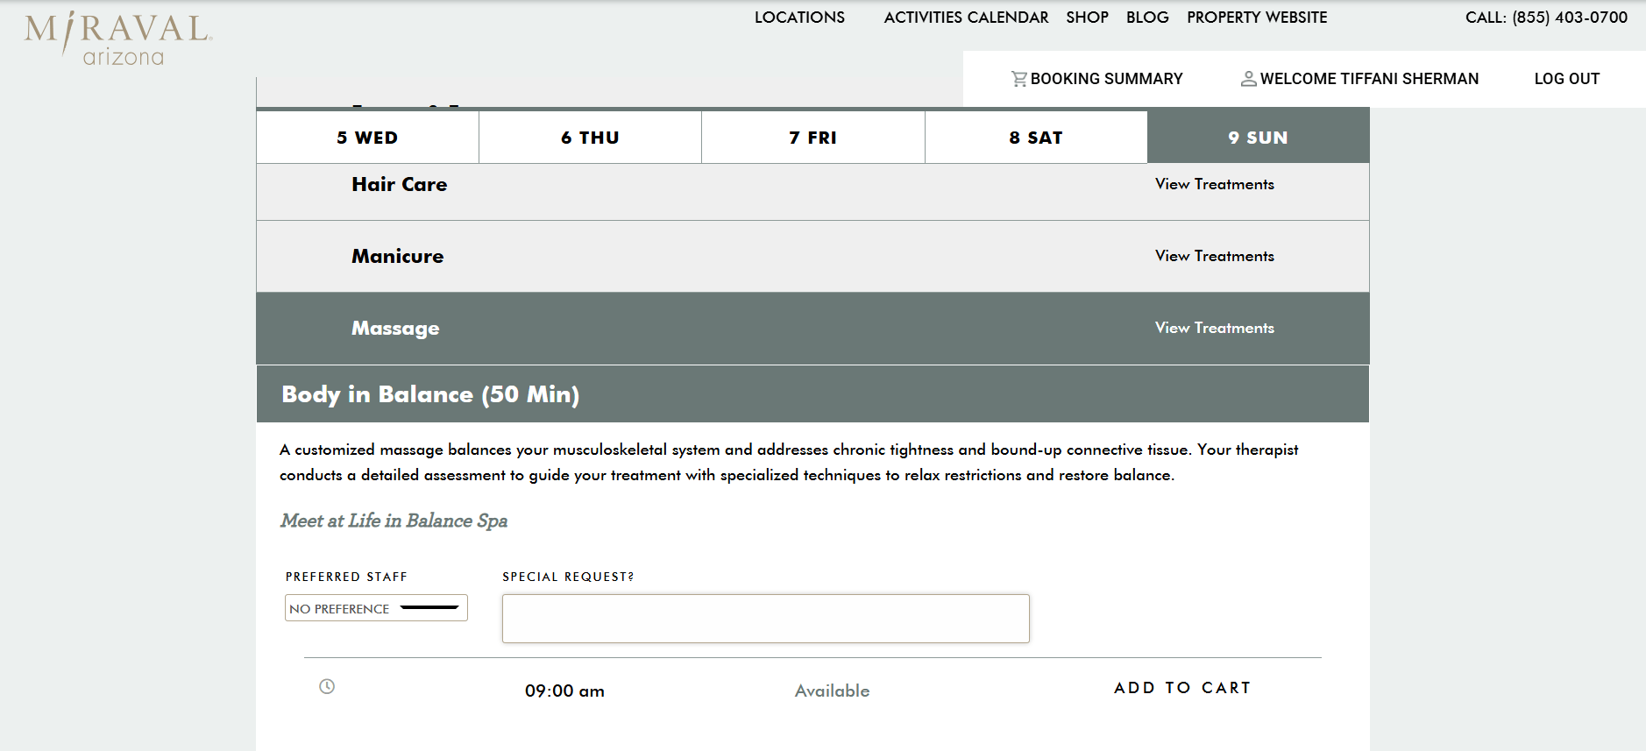This screenshot has width=1646, height=751.
Task: Log out of the account
Action: [1566, 79]
